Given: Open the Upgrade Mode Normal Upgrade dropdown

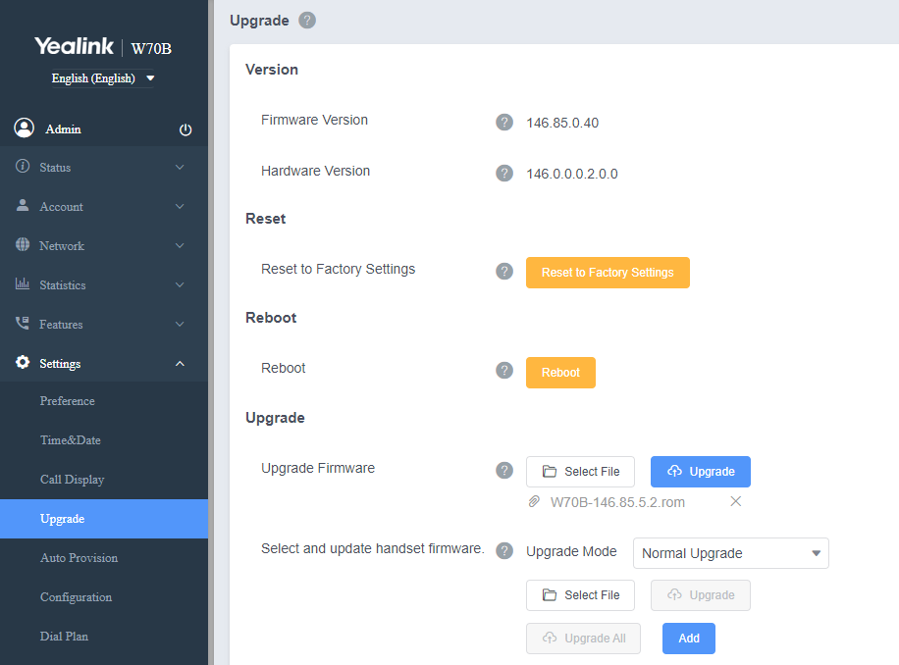Looking at the screenshot, I should [730, 553].
